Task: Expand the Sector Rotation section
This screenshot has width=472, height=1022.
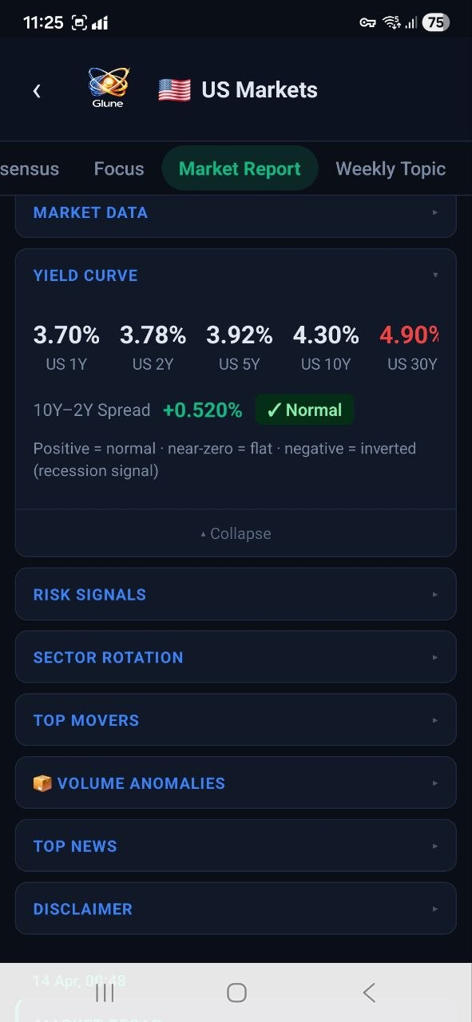Action: (x=236, y=657)
